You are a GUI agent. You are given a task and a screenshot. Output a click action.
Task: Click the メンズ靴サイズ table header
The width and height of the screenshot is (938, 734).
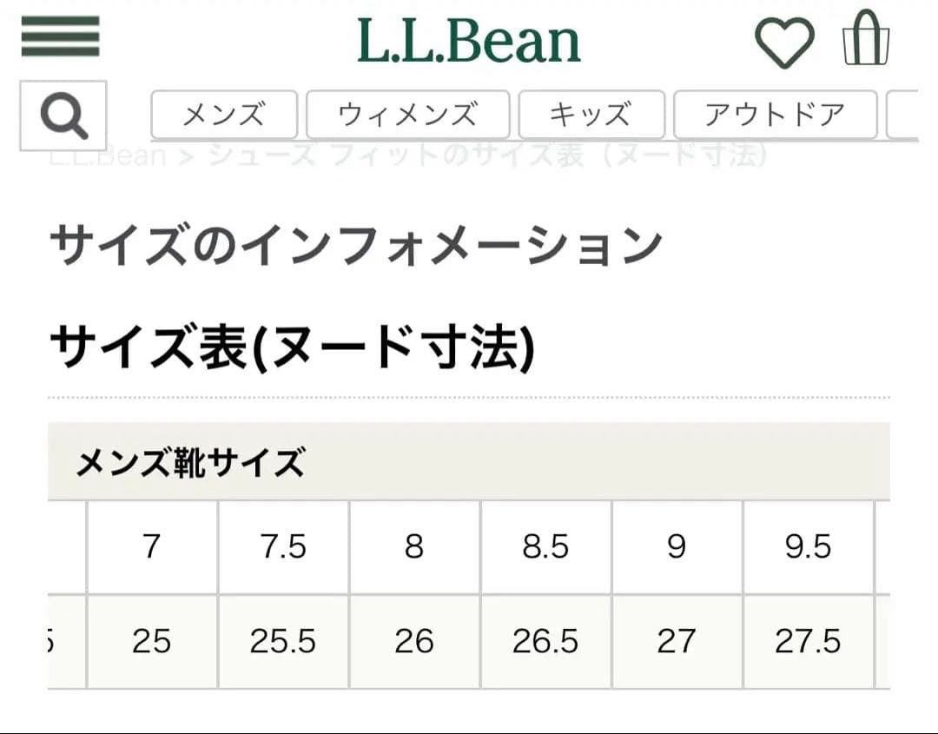(188, 463)
